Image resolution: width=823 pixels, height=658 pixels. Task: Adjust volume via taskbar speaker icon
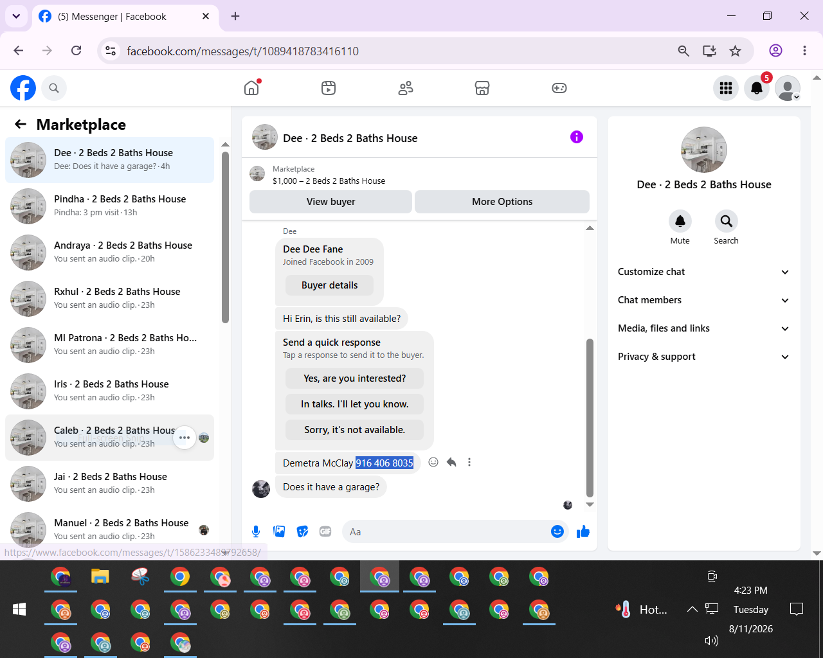point(712,640)
